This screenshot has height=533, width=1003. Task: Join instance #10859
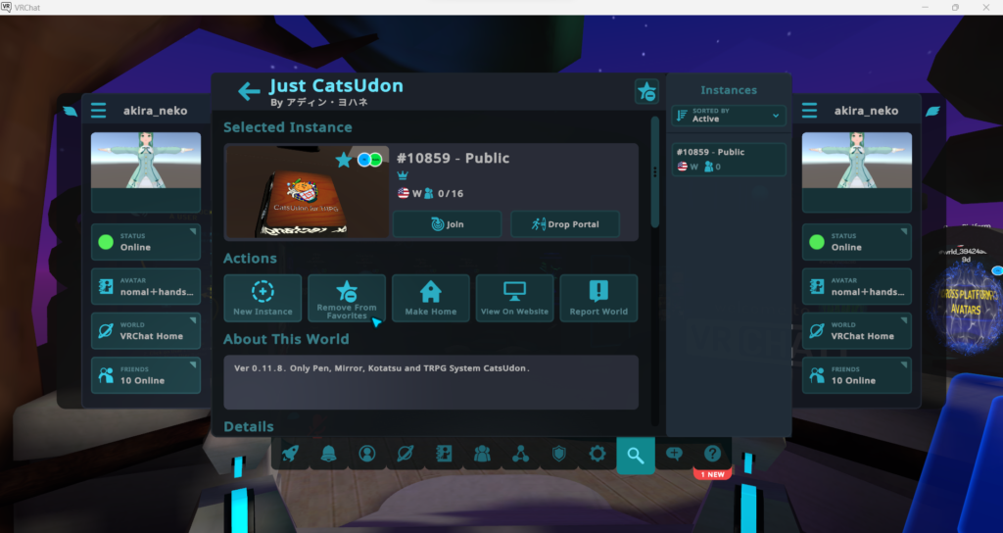pos(447,224)
